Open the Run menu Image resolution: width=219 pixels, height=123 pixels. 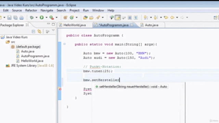pos(86,10)
